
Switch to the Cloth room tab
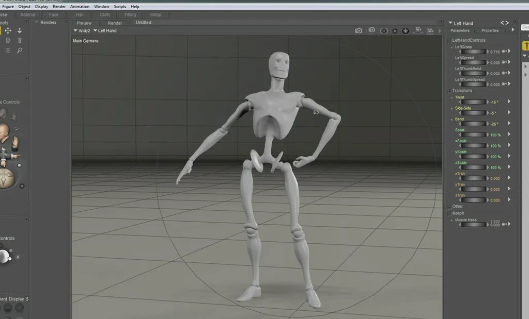[105, 15]
